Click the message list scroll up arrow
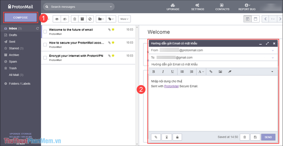 (x=137, y=27)
